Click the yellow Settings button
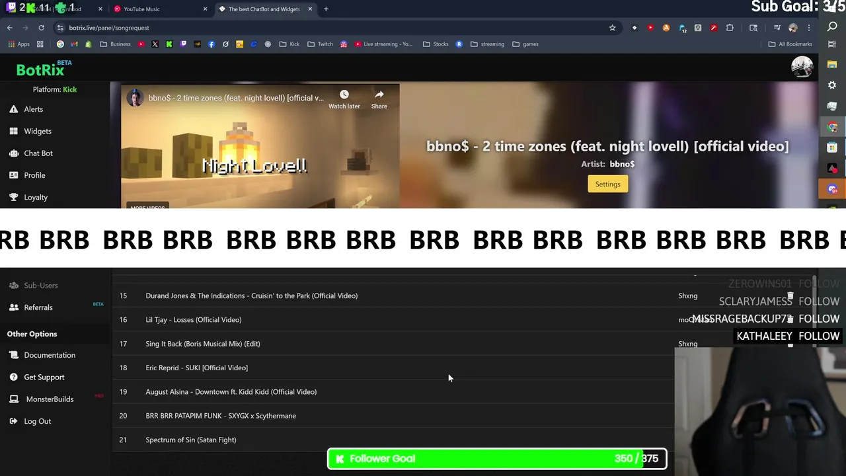 pos(607,184)
